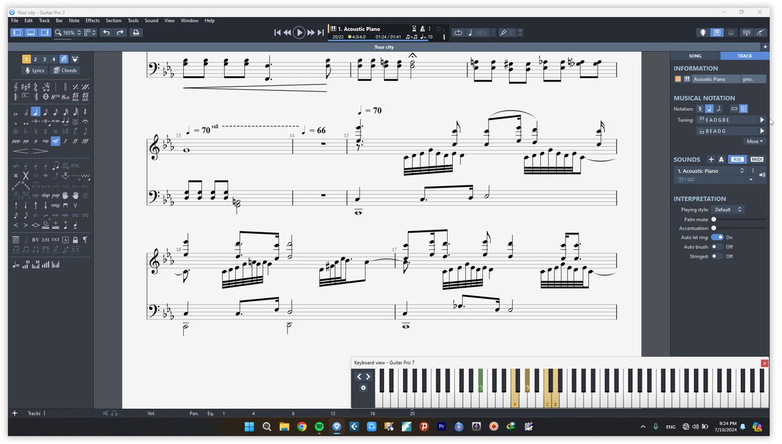The width and height of the screenshot is (782, 444).
Task: Open the Playing style Default dropdown
Action: 727,210
